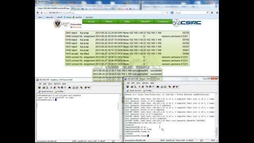This screenshot has width=254, height=143.
Task: Open Settings icon in default SSH window
Action: click(x=169, y=87)
